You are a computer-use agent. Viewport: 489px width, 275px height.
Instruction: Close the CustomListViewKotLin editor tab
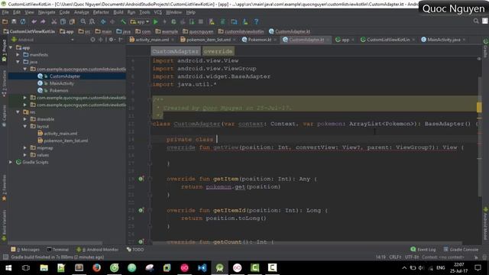pyautogui.click(x=413, y=40)
